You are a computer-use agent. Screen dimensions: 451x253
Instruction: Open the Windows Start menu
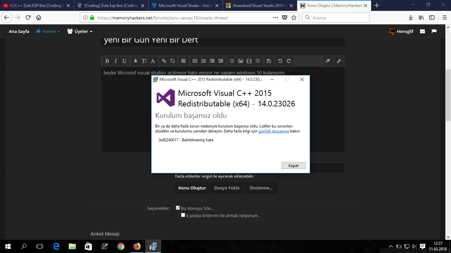click(x=8, y=246)
